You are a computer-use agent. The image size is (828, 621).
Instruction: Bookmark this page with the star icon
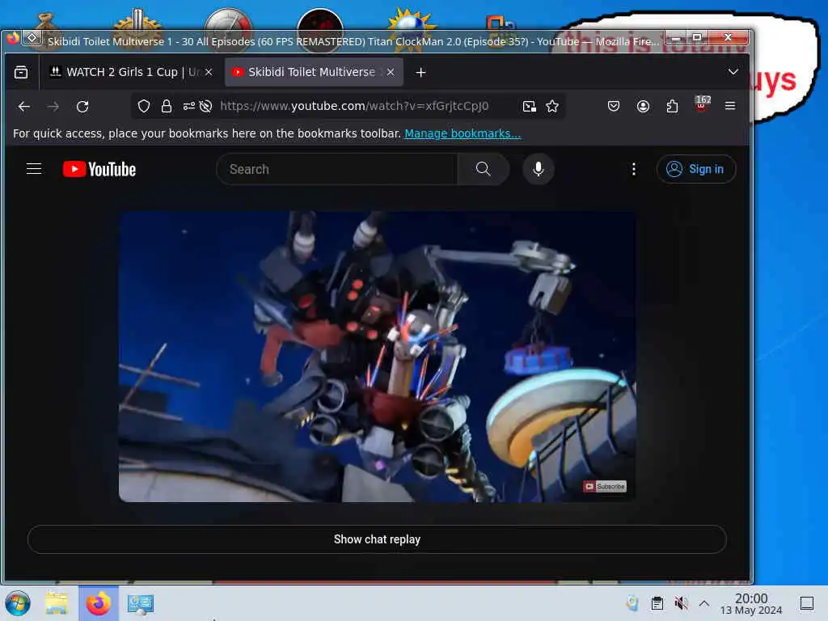tap(552, 107)
